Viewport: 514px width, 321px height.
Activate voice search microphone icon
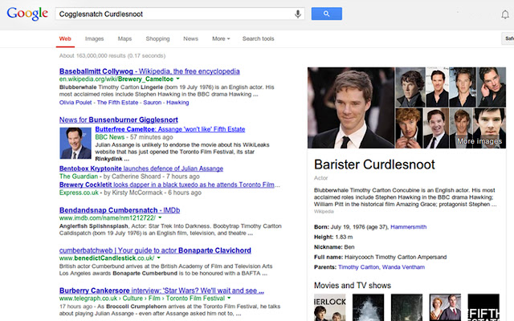click(x=298, y=14)
